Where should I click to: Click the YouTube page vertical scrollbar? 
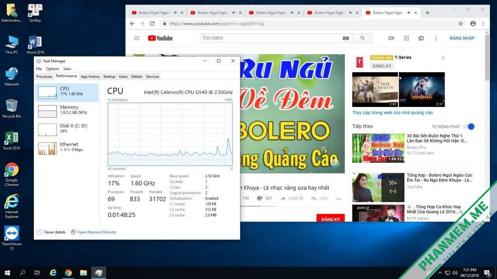click(x=487, y=57)
